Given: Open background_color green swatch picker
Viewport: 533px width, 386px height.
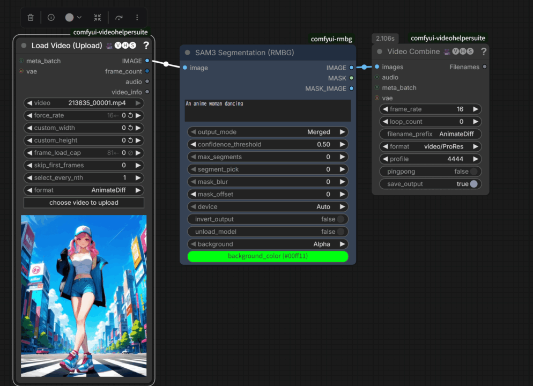Looking at the screenshot, I should tap(268, 257).
